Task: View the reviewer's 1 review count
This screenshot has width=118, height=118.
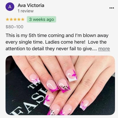Action: click(x=26, y=11)
